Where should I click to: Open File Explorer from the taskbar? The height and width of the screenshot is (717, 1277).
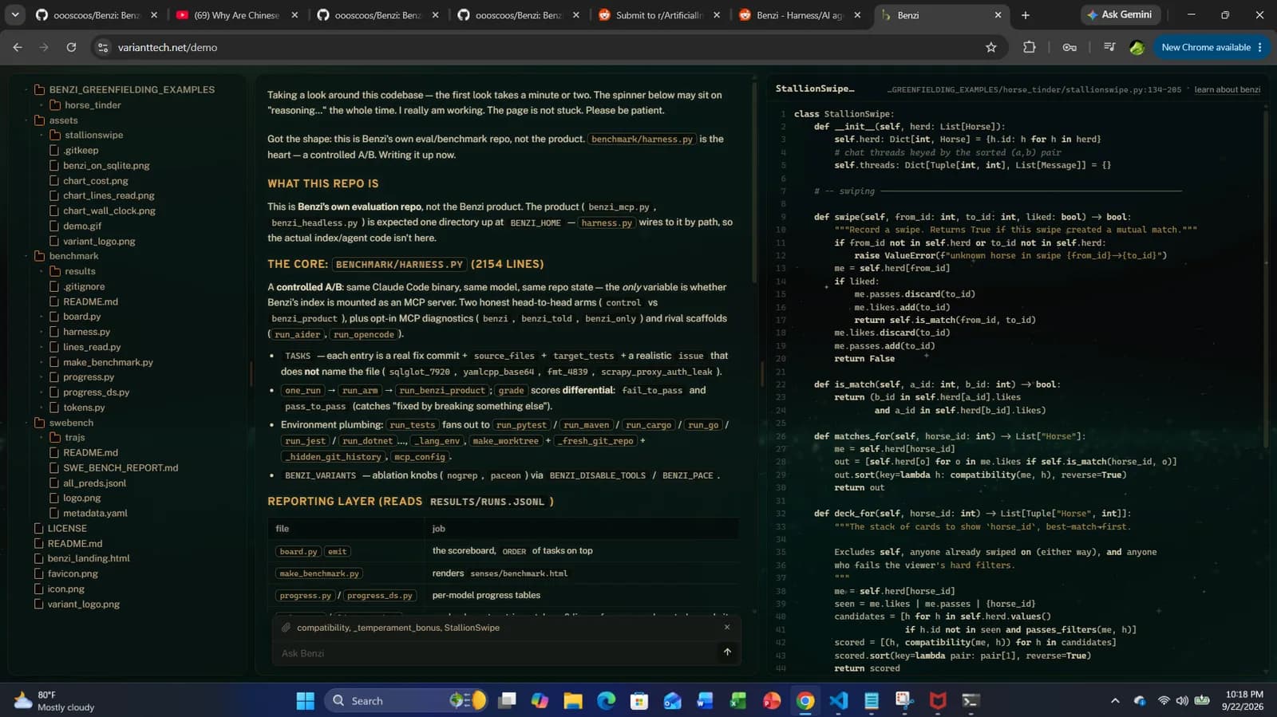[573, 700]
